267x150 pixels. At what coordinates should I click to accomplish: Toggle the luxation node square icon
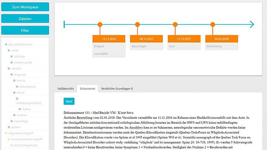(14, 115)
